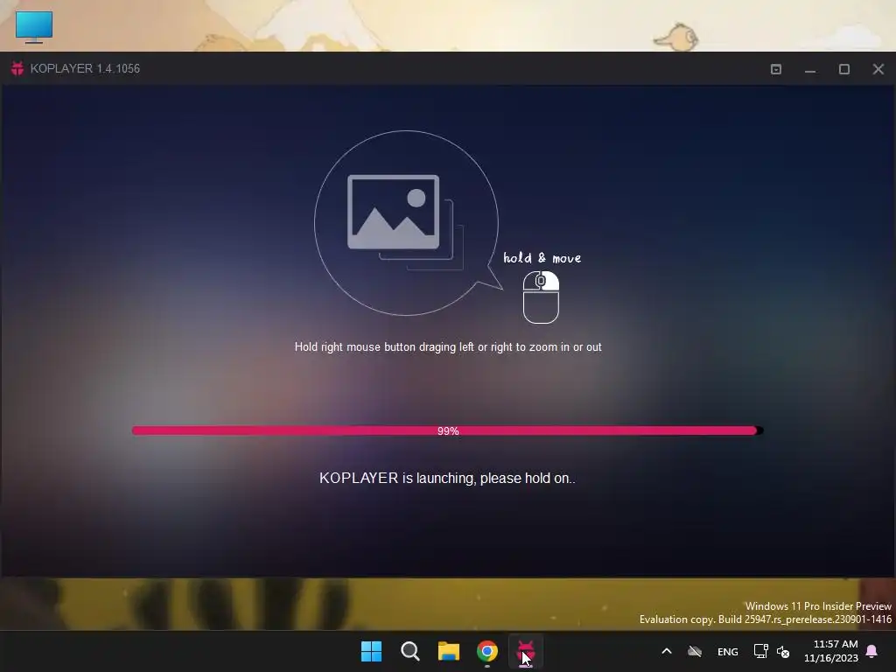
Task: Maximize the KOPLAYER window
Action: (x=844, y=69)
